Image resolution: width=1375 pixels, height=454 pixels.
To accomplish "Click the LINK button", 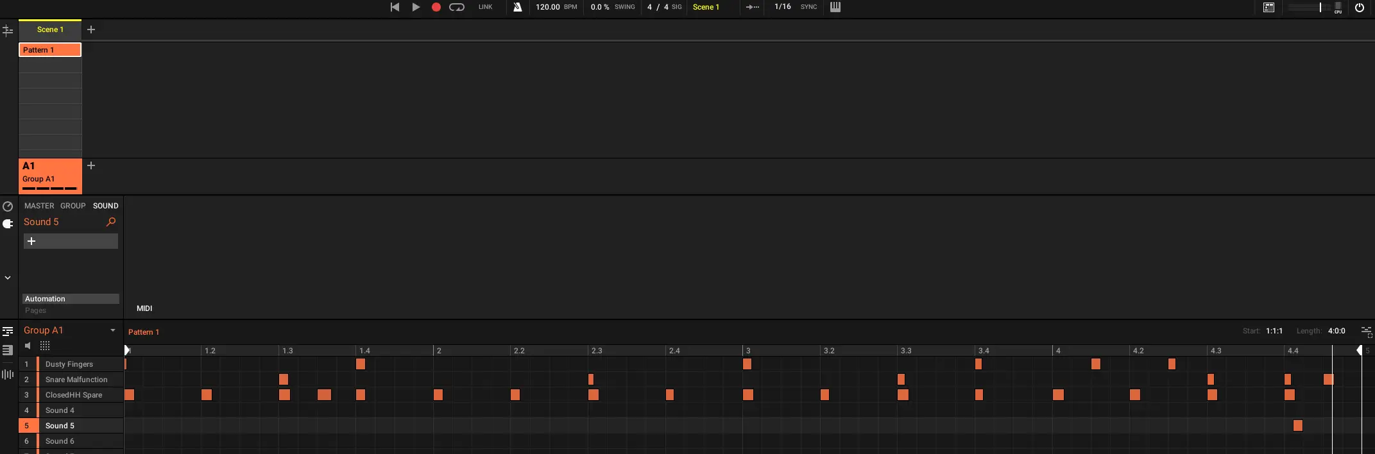I will pos(485,7).
